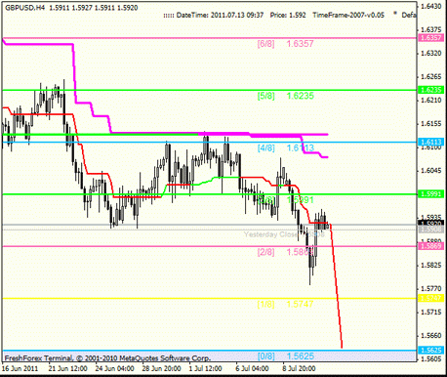Click the pink 1.5869 price axis tag
This screenshot has width=447, height=377.
pos(430,246)
